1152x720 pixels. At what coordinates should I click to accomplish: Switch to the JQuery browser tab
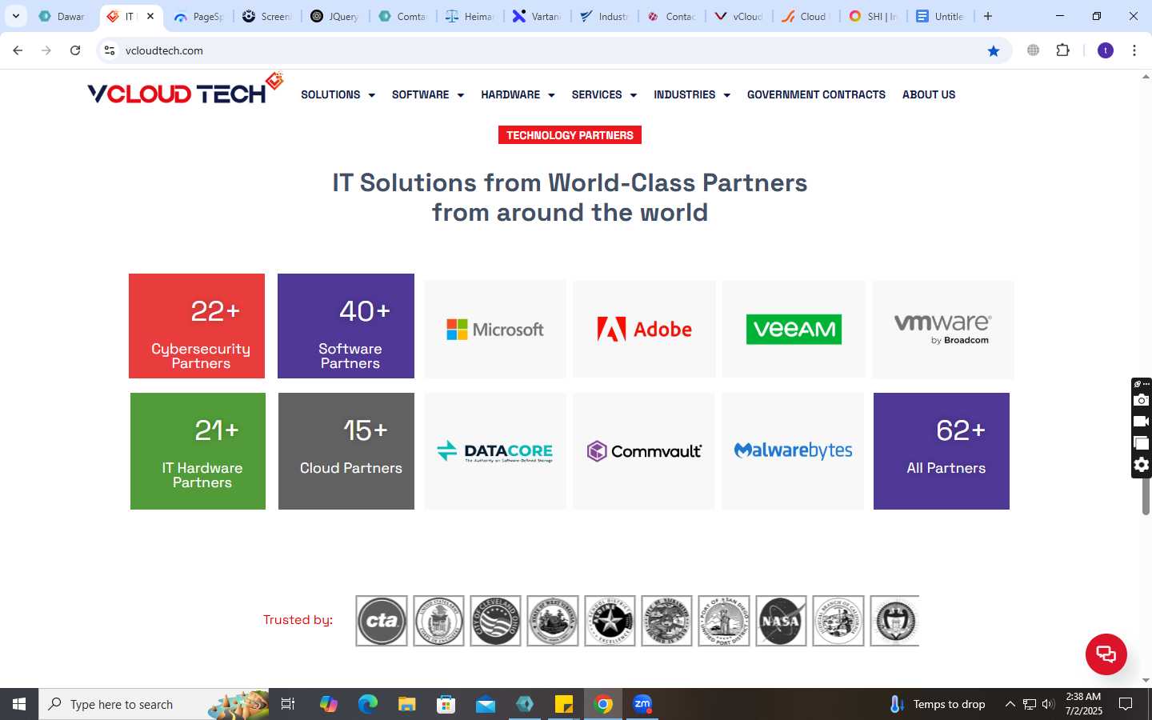[335, 16]
